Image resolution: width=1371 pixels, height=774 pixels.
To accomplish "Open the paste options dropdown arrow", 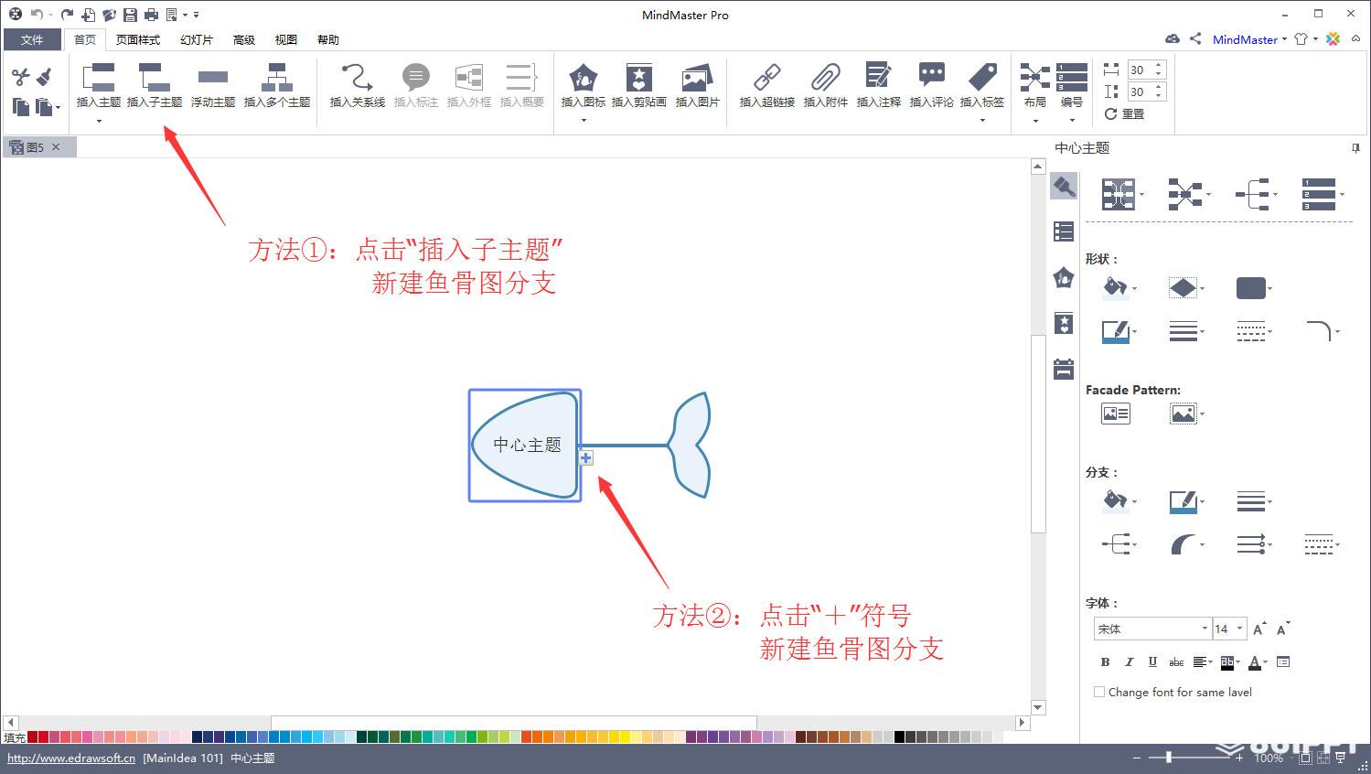I will 59,107.
